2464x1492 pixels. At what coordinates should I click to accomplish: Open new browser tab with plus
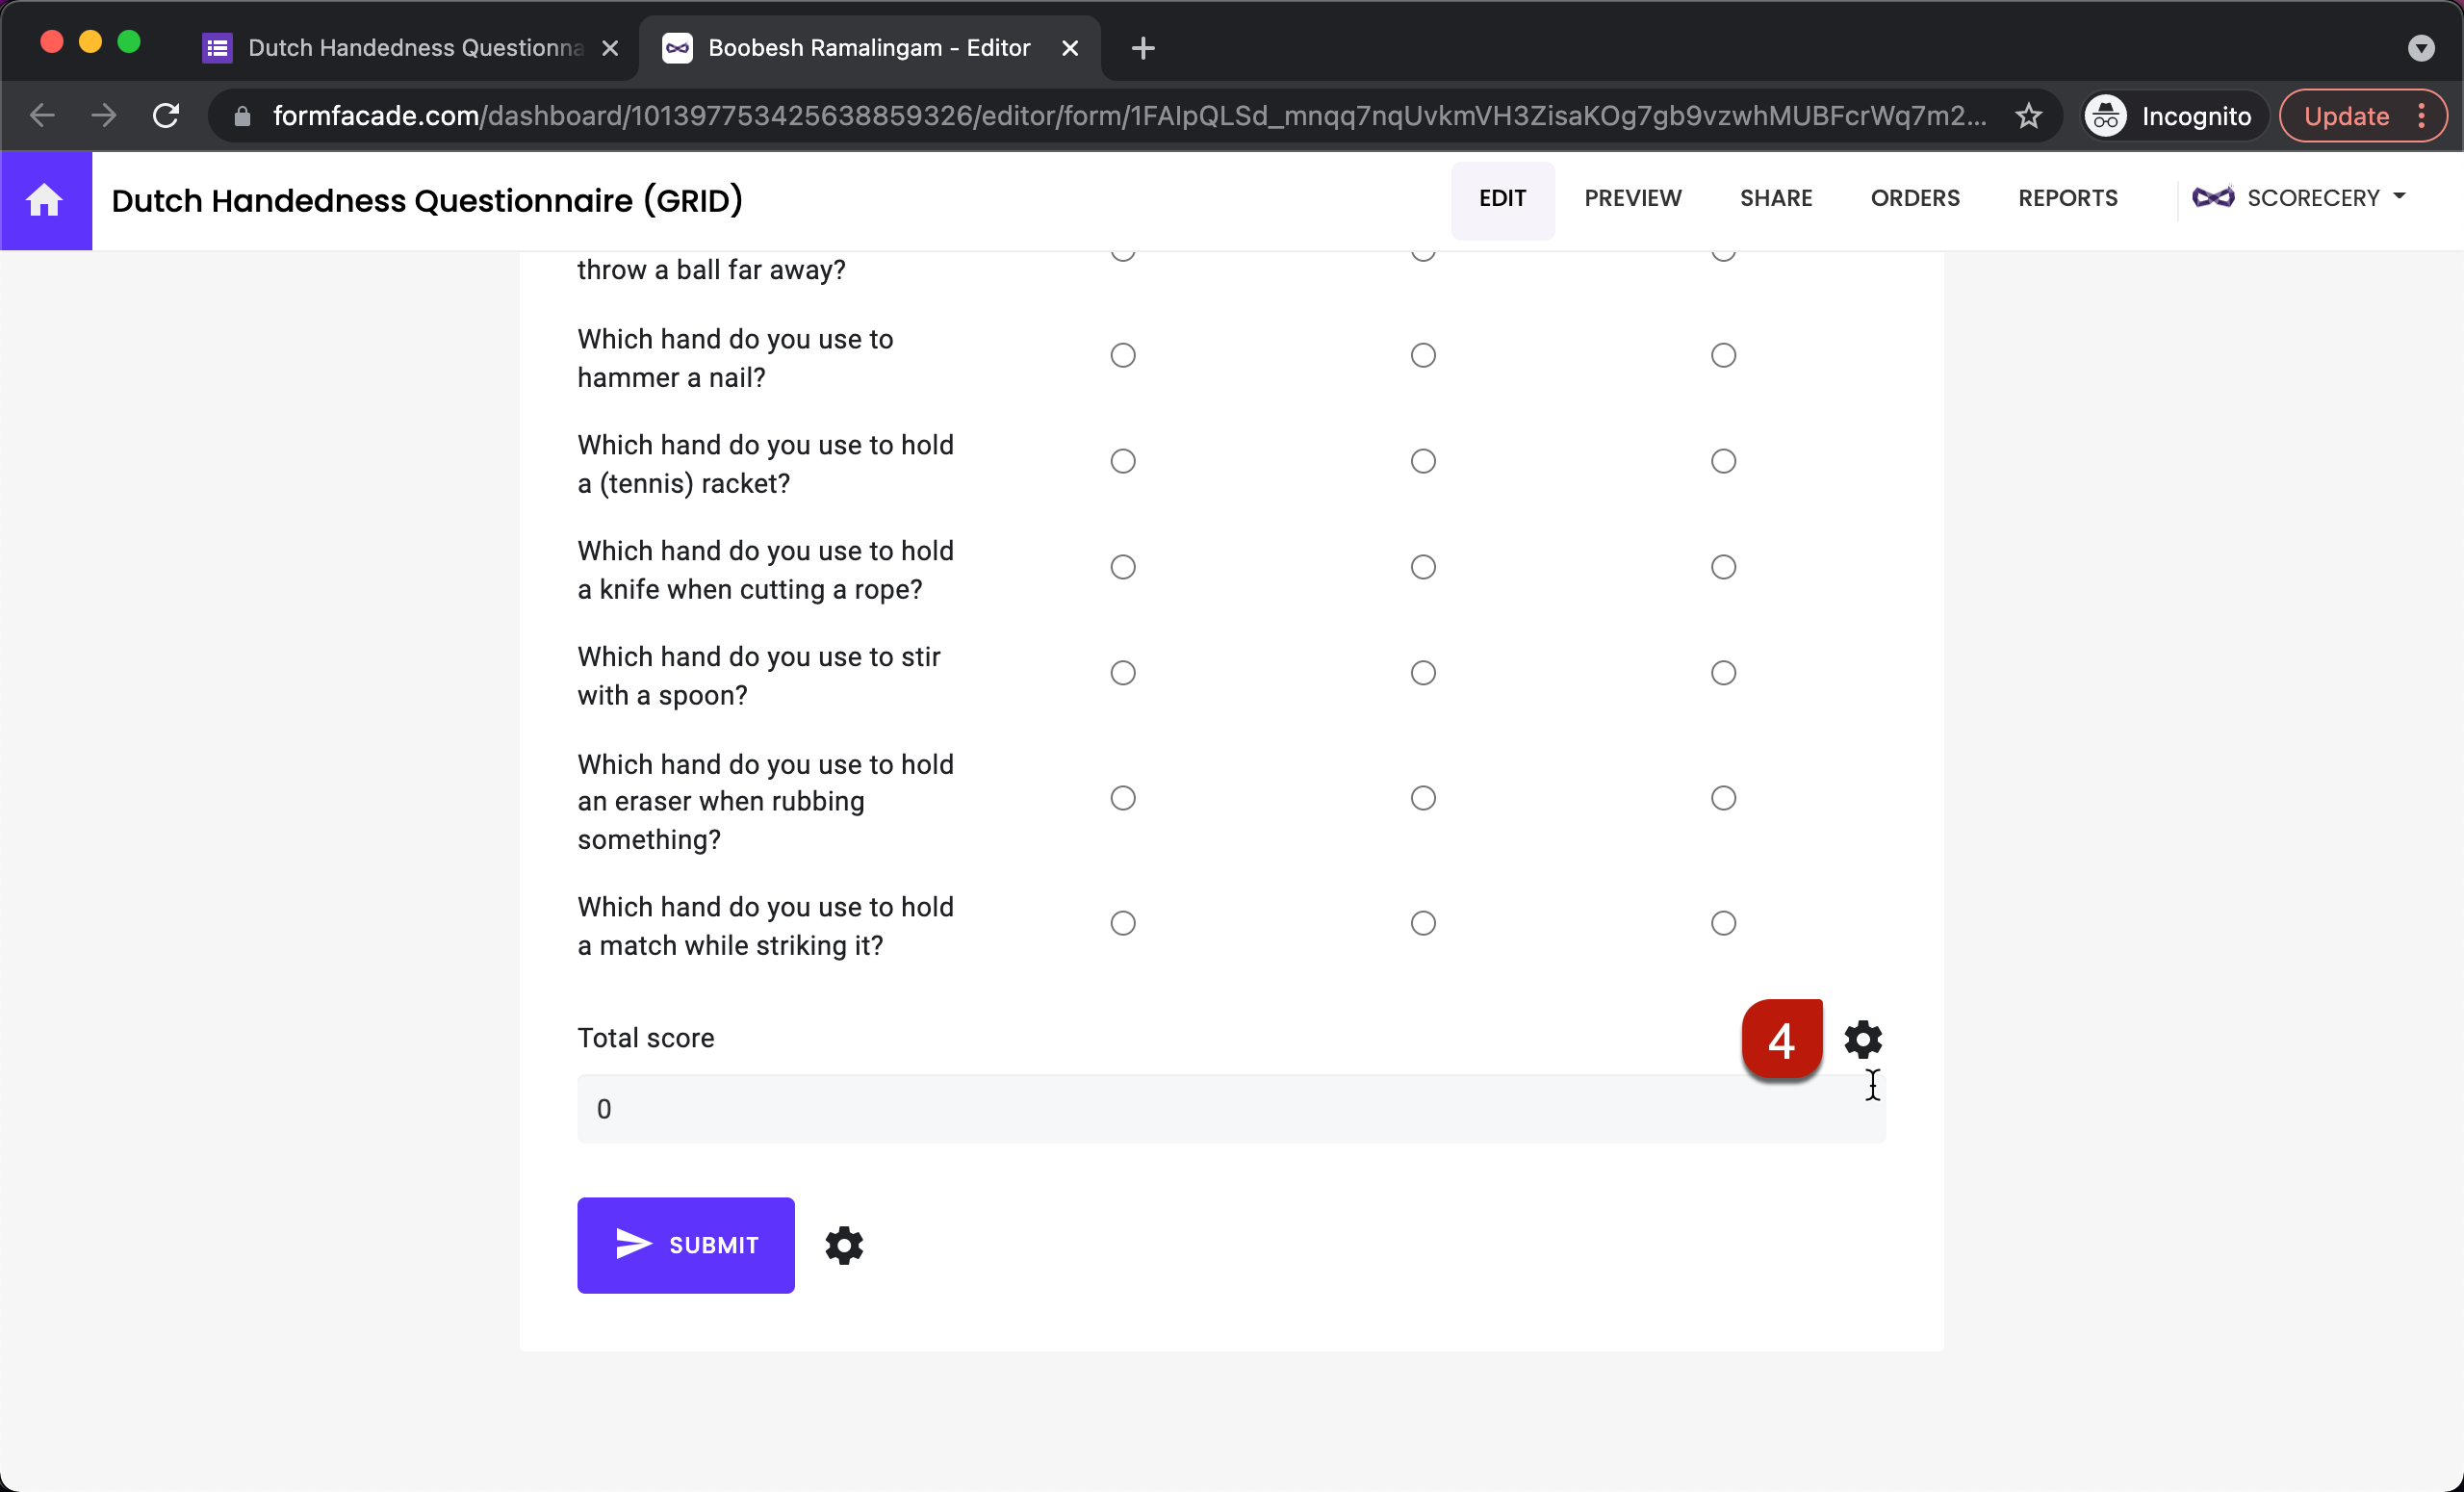click(1142, 48)
